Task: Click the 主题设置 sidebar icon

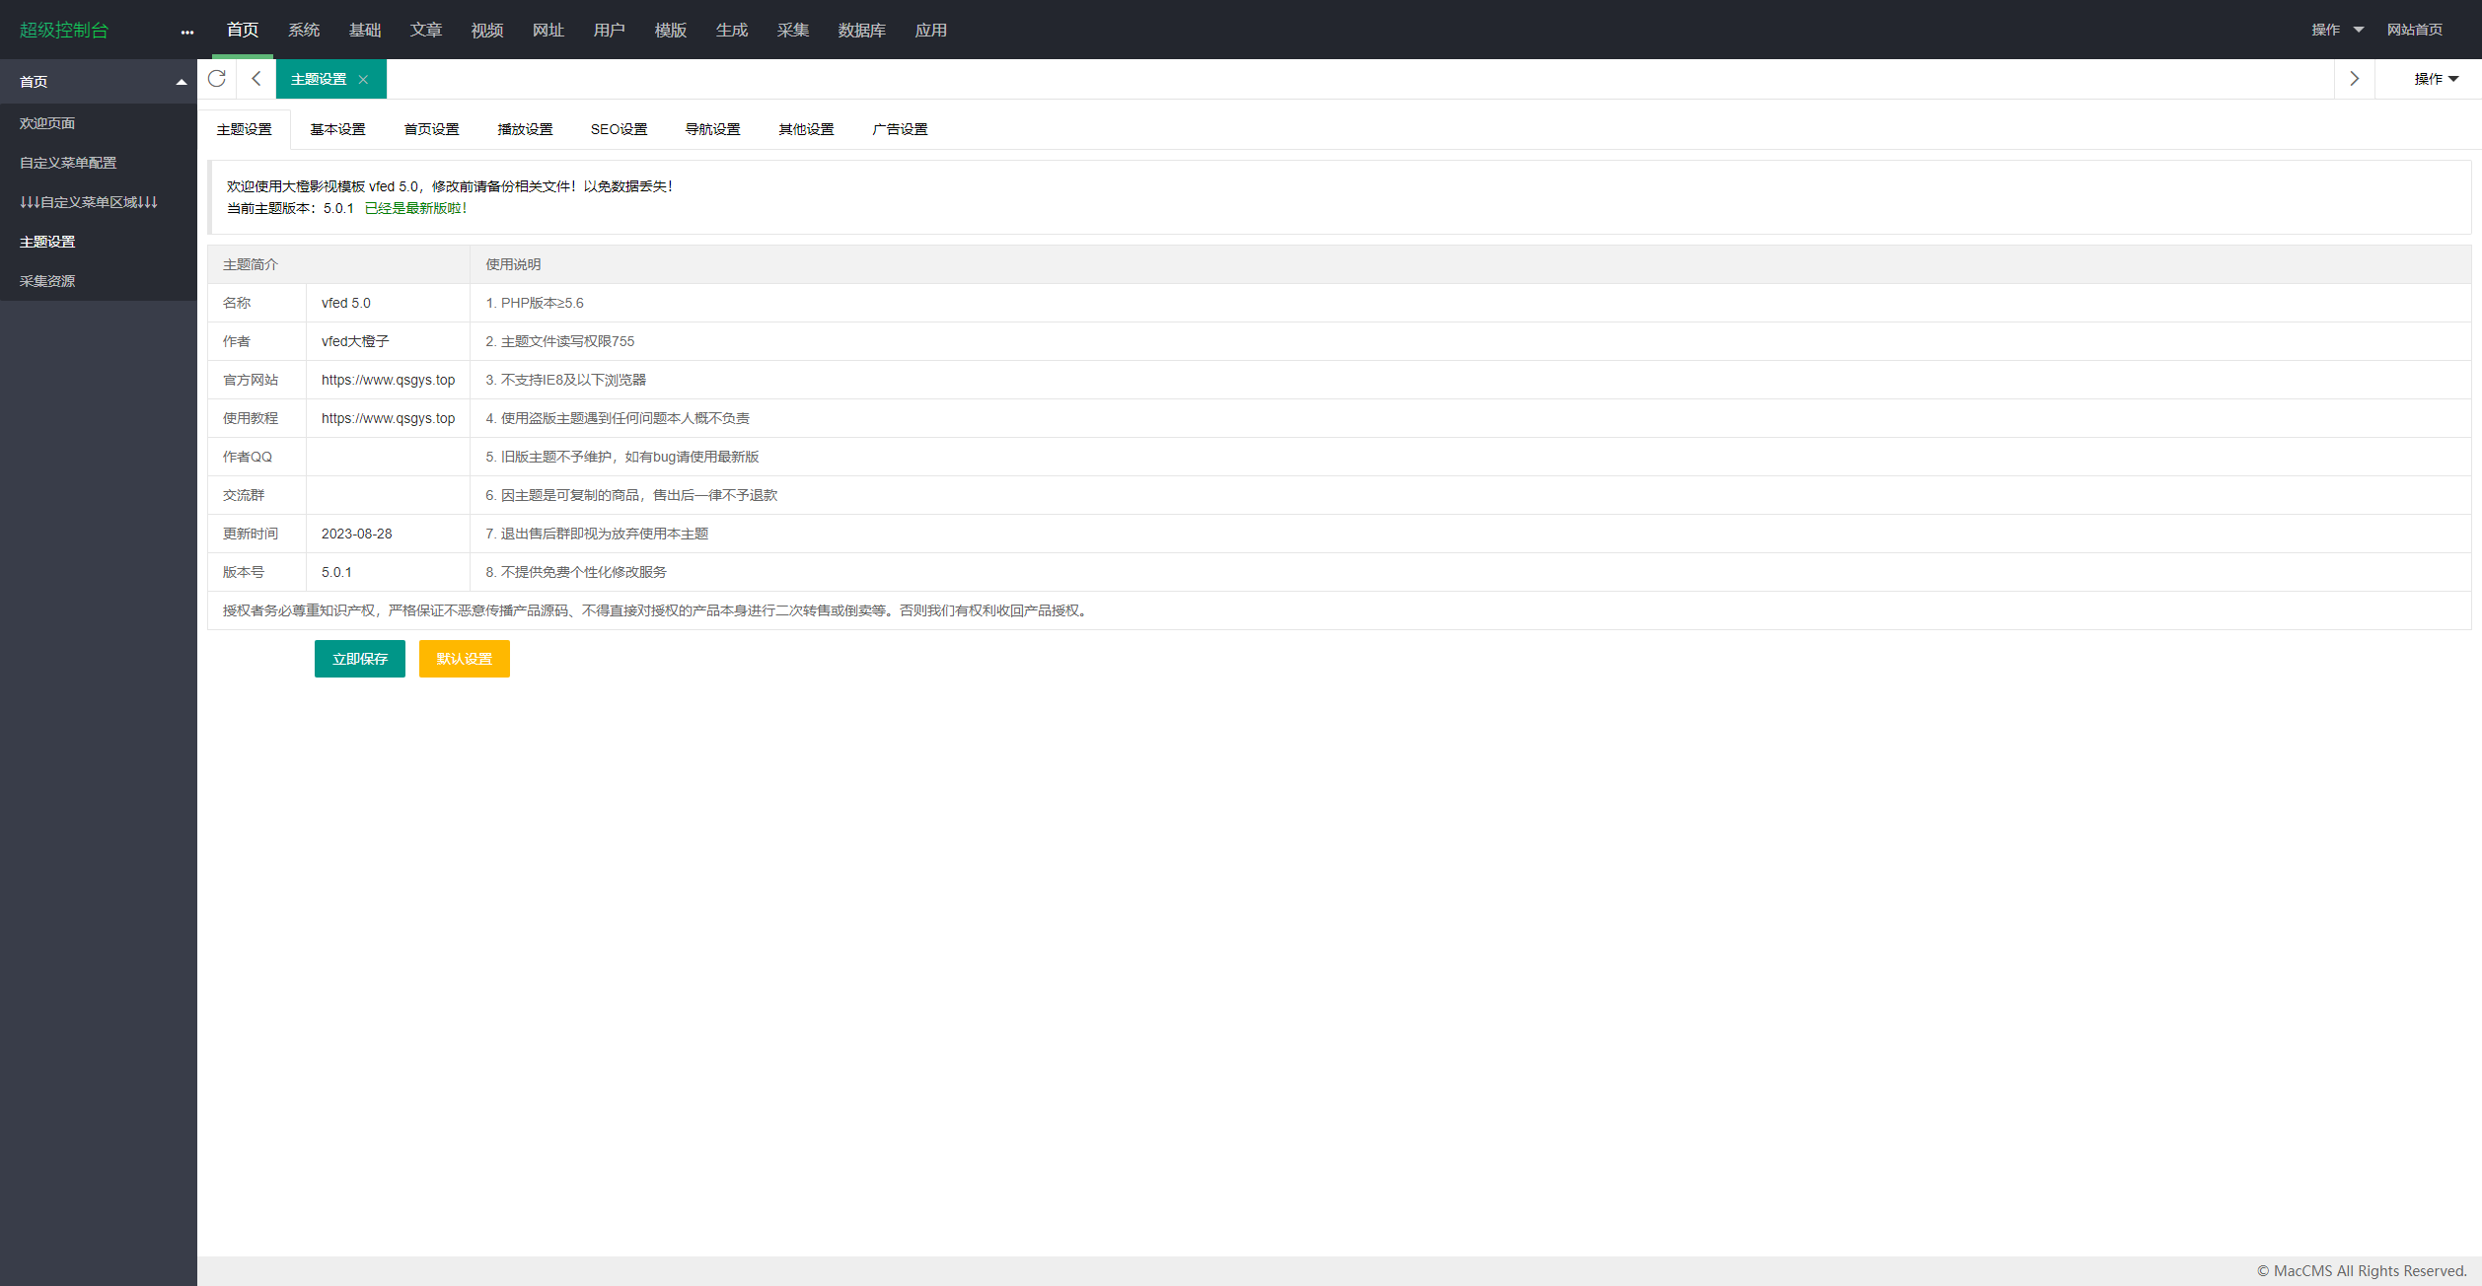Action: 47,241
